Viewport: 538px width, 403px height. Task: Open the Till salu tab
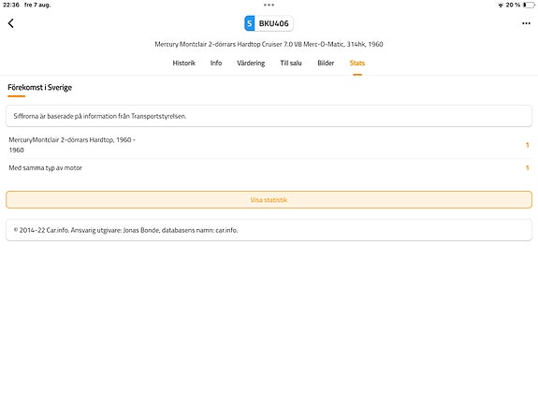[291, 63]
